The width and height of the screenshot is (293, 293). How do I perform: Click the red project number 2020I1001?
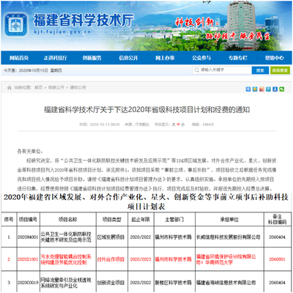point(28,259)
